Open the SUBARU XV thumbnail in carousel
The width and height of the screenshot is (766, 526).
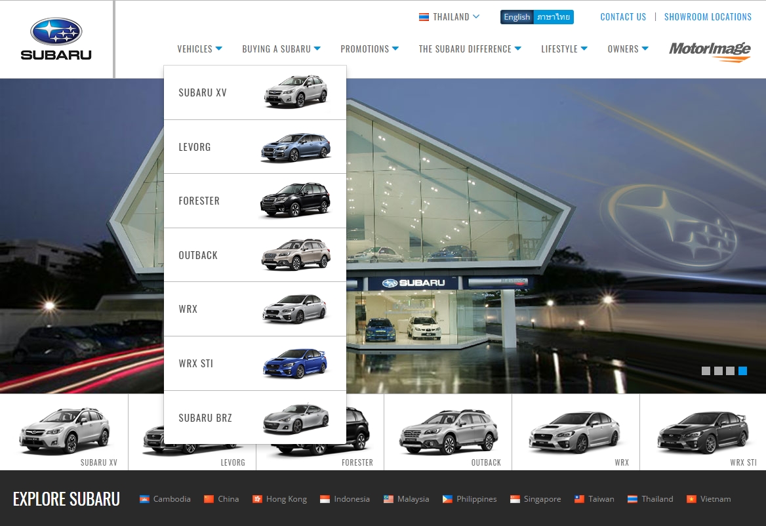click(x=64, y=432)
